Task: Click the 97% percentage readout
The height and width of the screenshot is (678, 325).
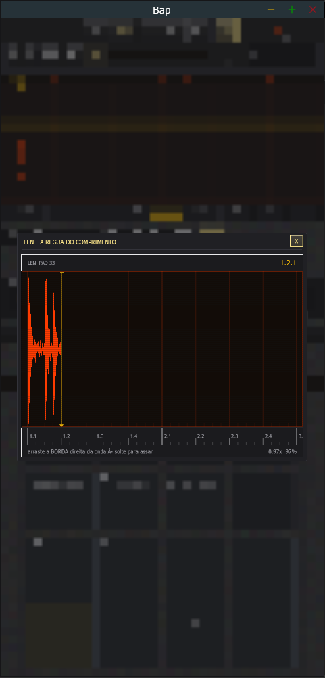Action: 291,451
